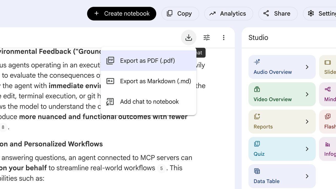Click the Reports sparkle document icon
336x189 pixels.
click(x=257, y=117)
